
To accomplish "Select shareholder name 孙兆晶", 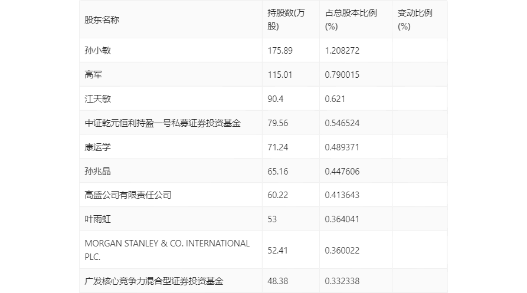I will click(98, 171).
